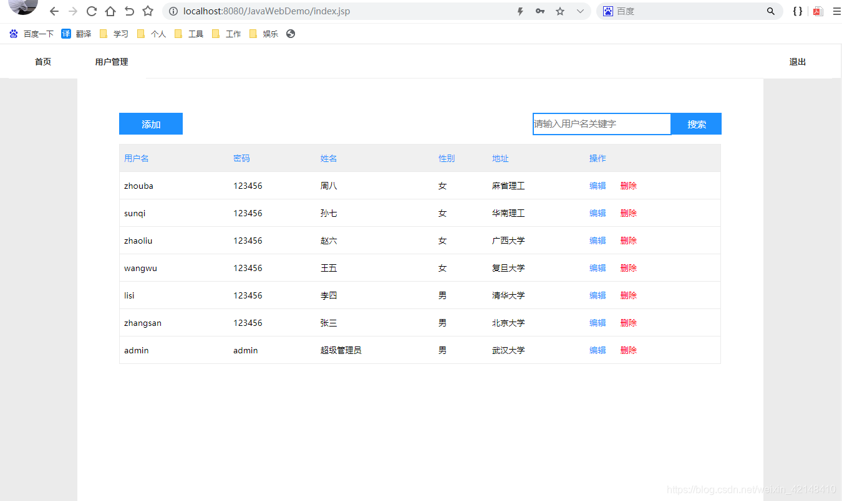Image resolution: width=842 pixels, height=501 pixels.
Task: Click the lightning flash icon in address bar
Action: [x=520, y=11]
